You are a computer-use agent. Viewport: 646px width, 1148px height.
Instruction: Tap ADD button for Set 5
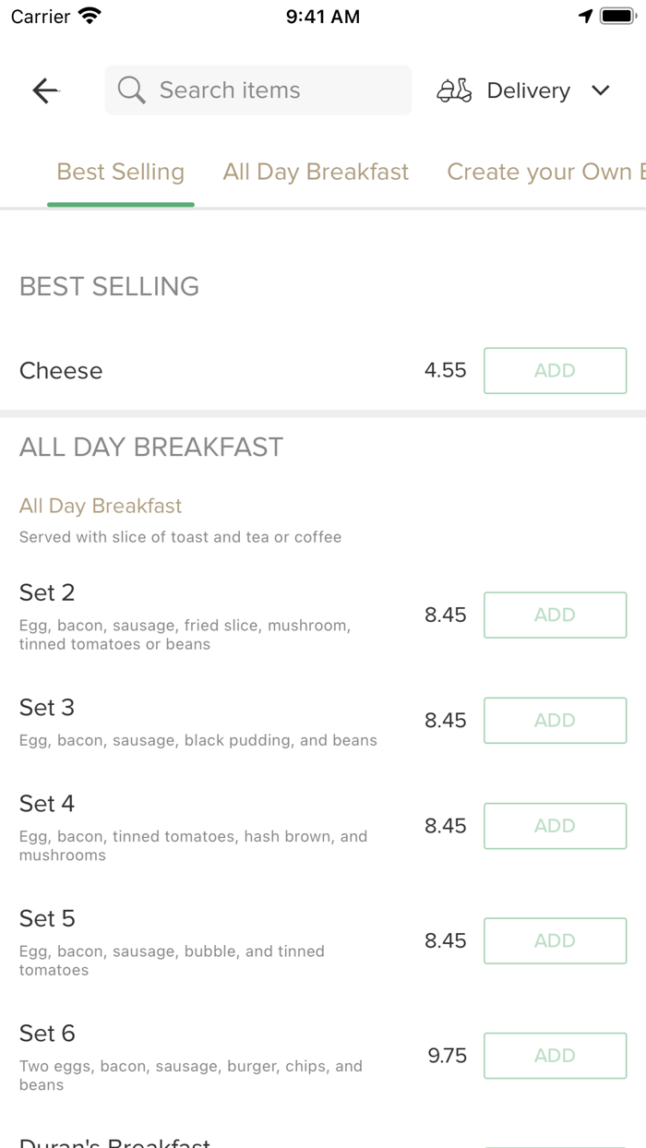tap(555, 941)
